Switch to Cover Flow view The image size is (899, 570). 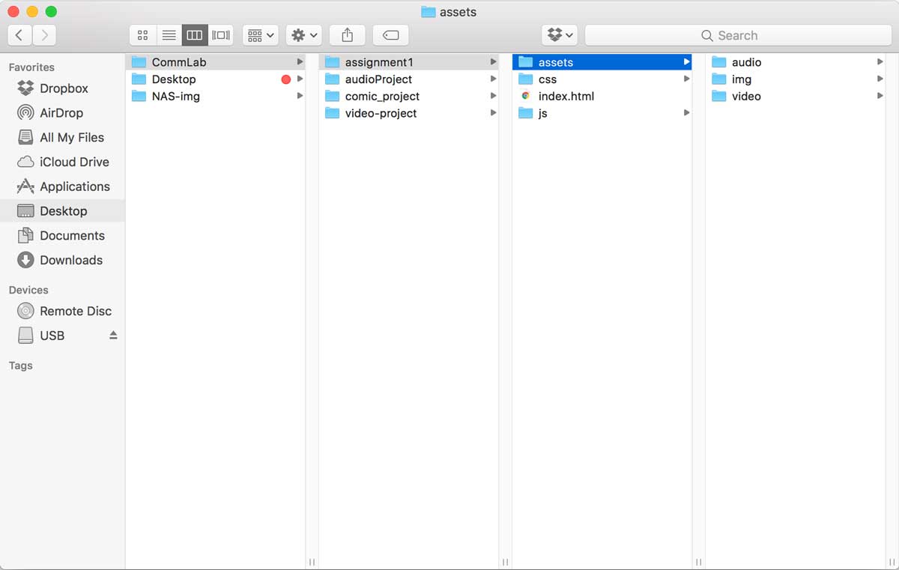coord(220,35)
